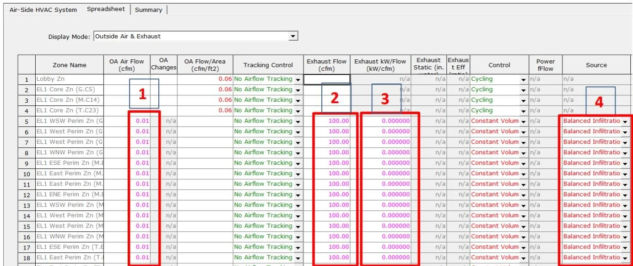This screenshot has height=266, width=633.
Task: Select row header number 7
Action: tap(27, 142)
